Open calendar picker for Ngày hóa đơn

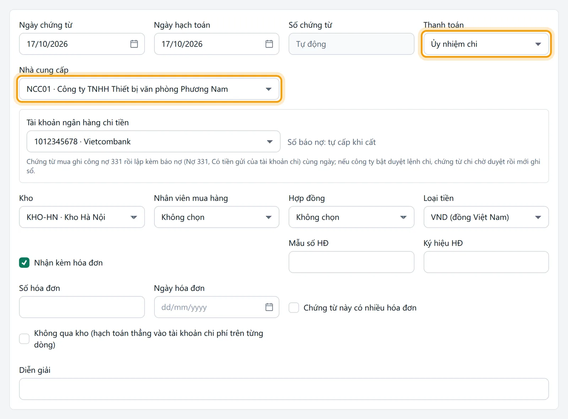pos(269,307)
